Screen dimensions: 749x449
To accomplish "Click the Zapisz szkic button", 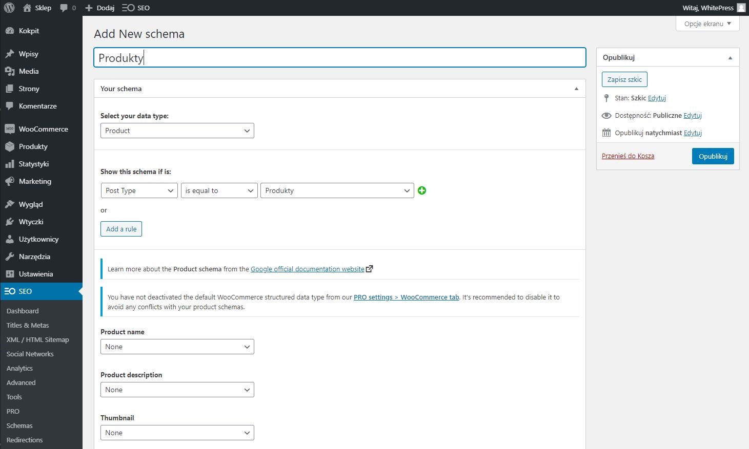I will 624,79.
